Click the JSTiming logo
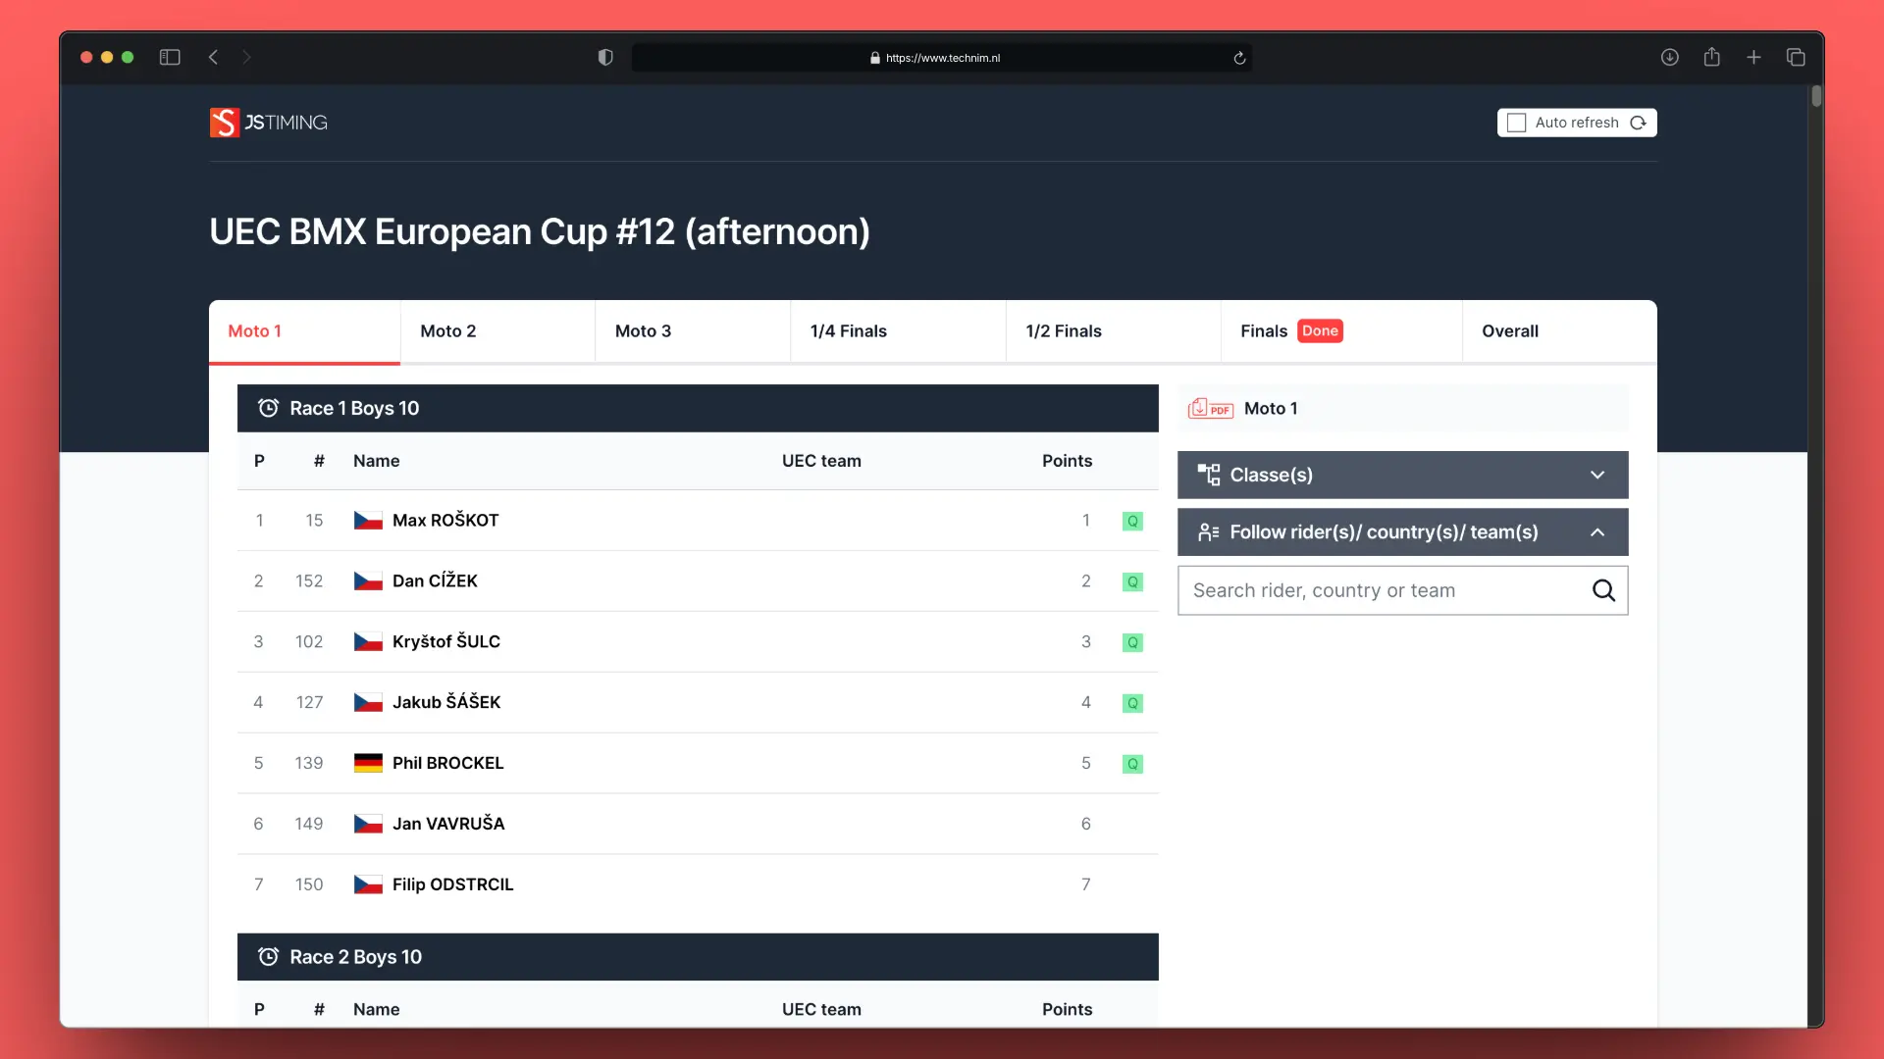1884x1059 pixels. [x=268, y=123]
